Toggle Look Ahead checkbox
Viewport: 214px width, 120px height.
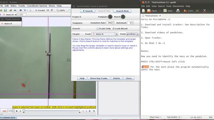(113, 29)
